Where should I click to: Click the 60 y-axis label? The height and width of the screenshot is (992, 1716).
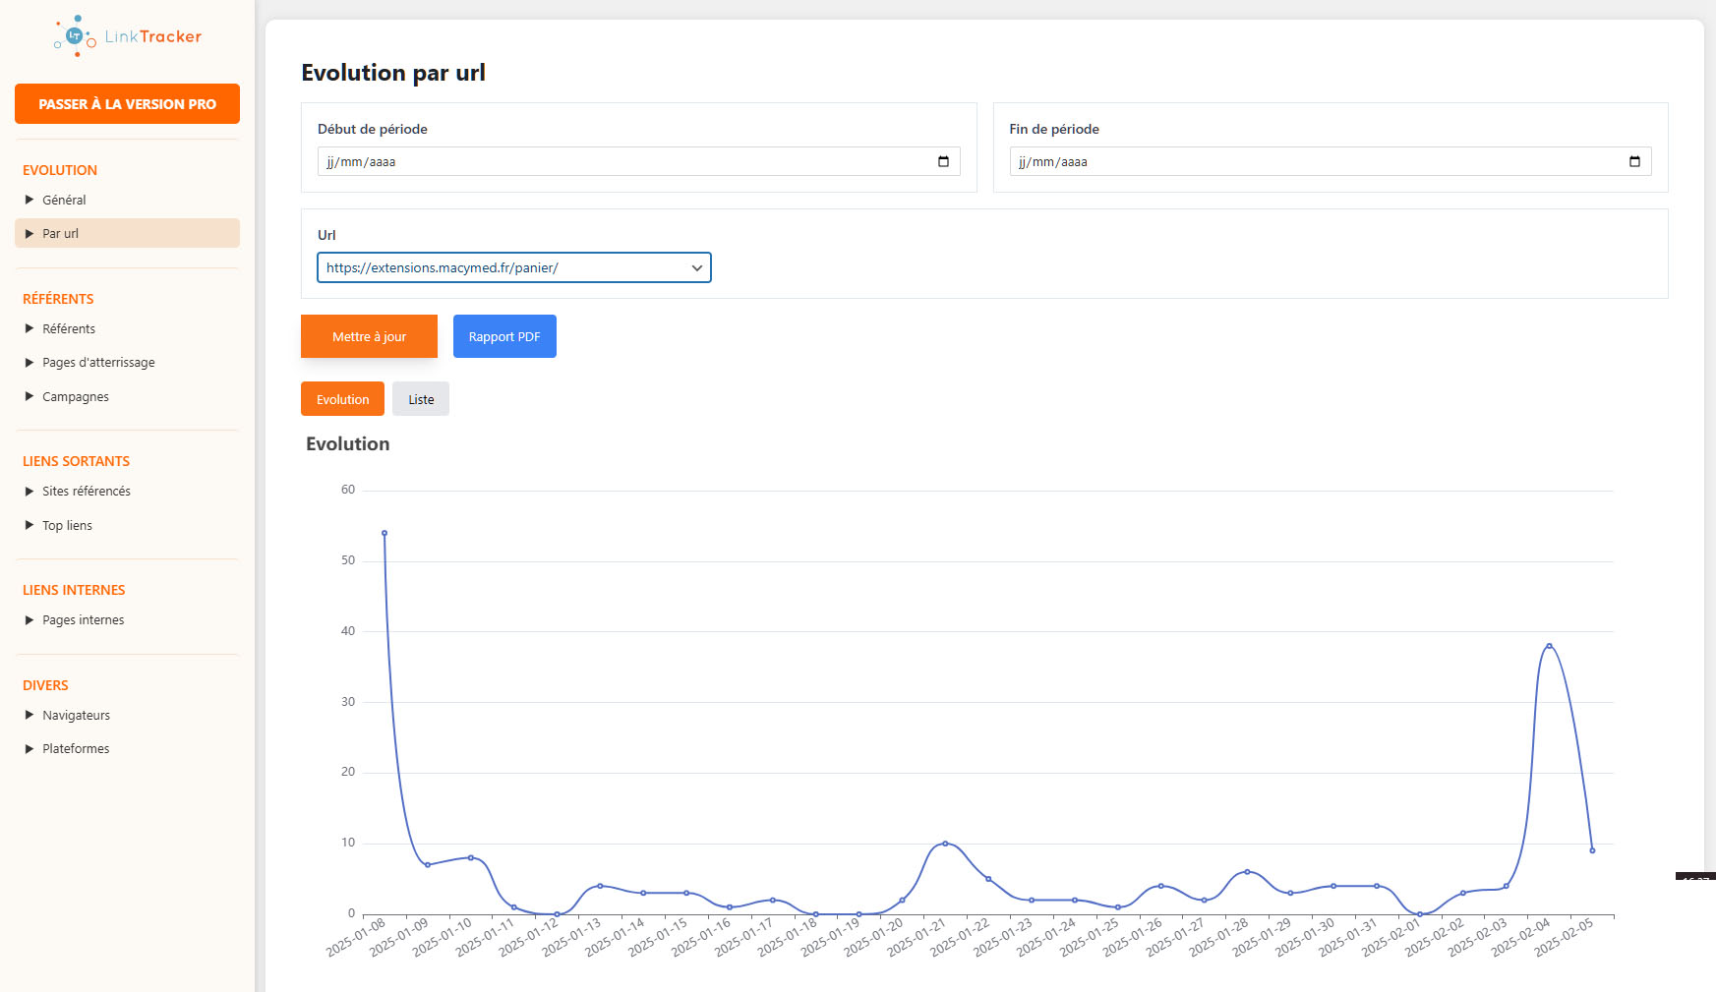[x=348, y=490]
